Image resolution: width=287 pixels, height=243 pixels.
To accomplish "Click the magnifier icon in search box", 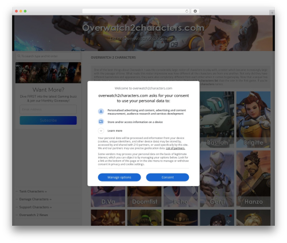I will click(19, 56).
